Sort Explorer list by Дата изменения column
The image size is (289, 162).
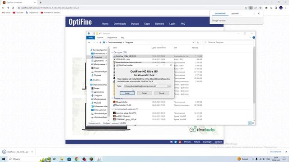pos(159,48)
